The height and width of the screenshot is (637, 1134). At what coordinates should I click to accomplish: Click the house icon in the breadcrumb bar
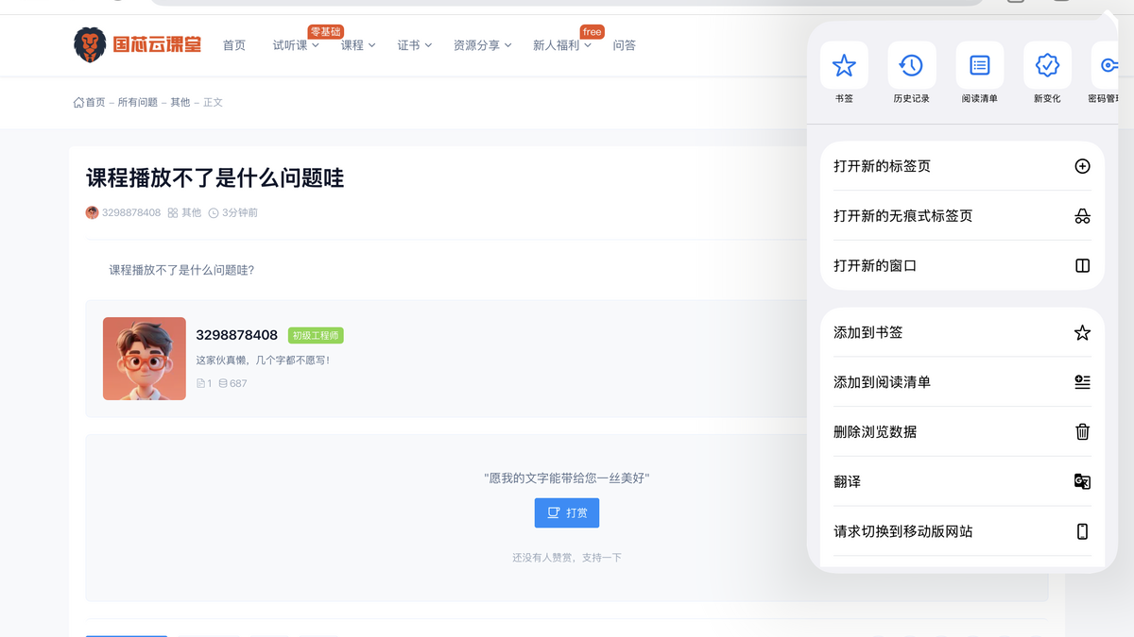click(x=77, y=102)
